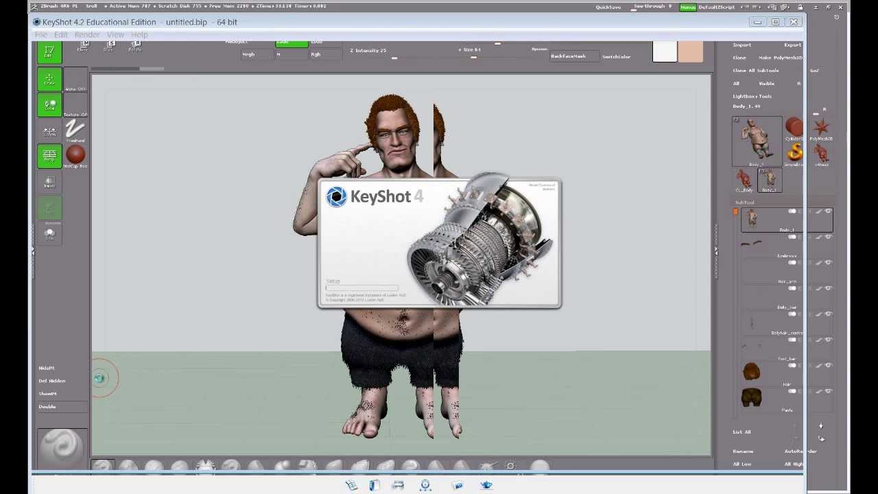Click Make PolyMesh3D button
The width and height of the screenshot is (878, 494).
point(780,58)
